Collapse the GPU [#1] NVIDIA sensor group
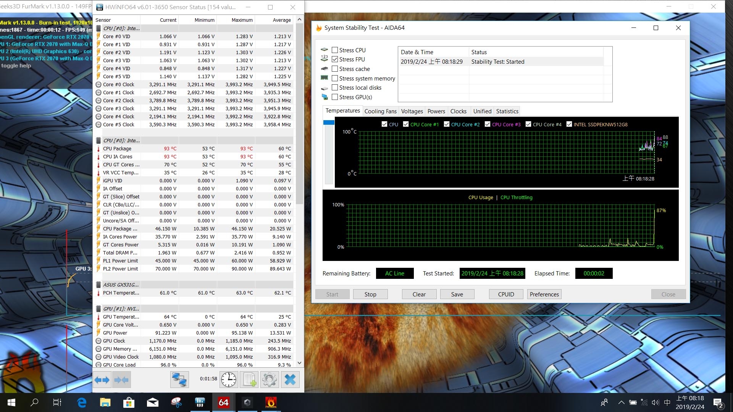733x412 pixels. (98, 309)
